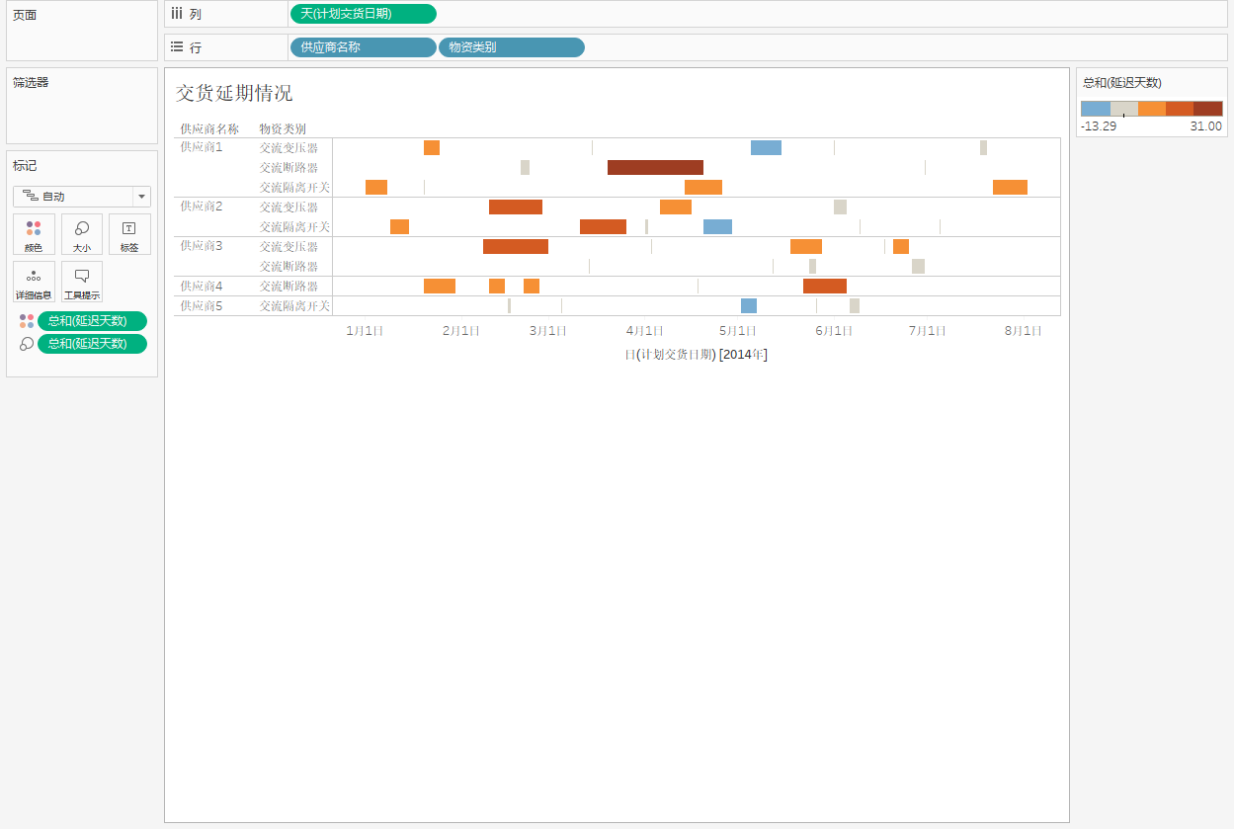Select the 供应商1 row label
The height and width of the screenshot is (829, 1234).
tap(202, 147)
